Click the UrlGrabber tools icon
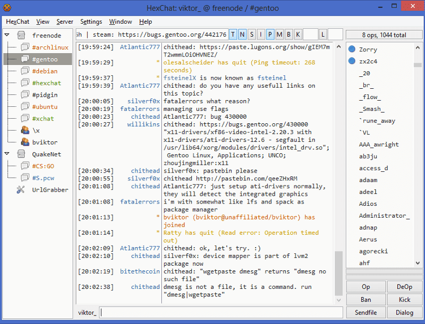The height and width of the screenshot is (324, 425). point(21,190)
